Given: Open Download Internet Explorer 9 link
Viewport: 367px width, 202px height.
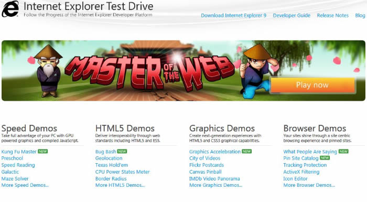Looking at the screenshot, I should point(234,15).
